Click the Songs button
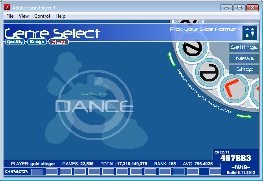 point(37,42)
